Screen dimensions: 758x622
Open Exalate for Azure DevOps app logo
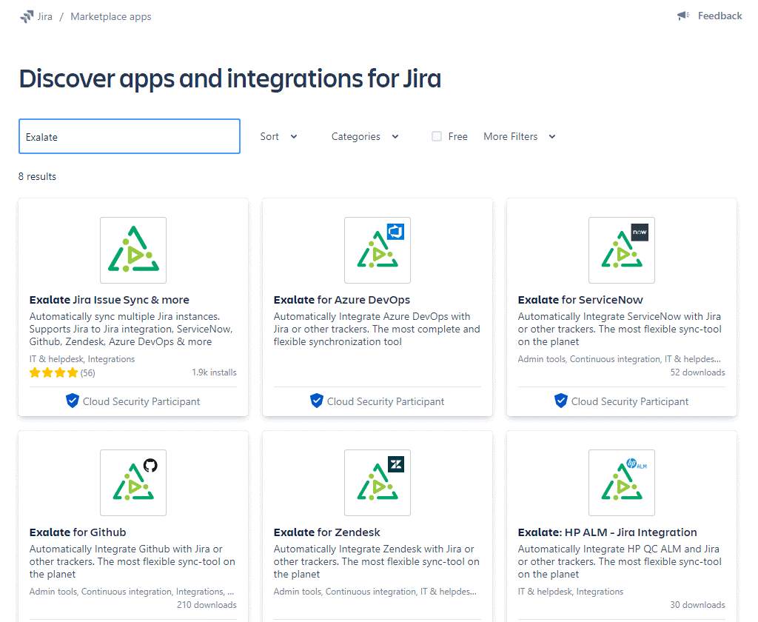pos(378,250)
